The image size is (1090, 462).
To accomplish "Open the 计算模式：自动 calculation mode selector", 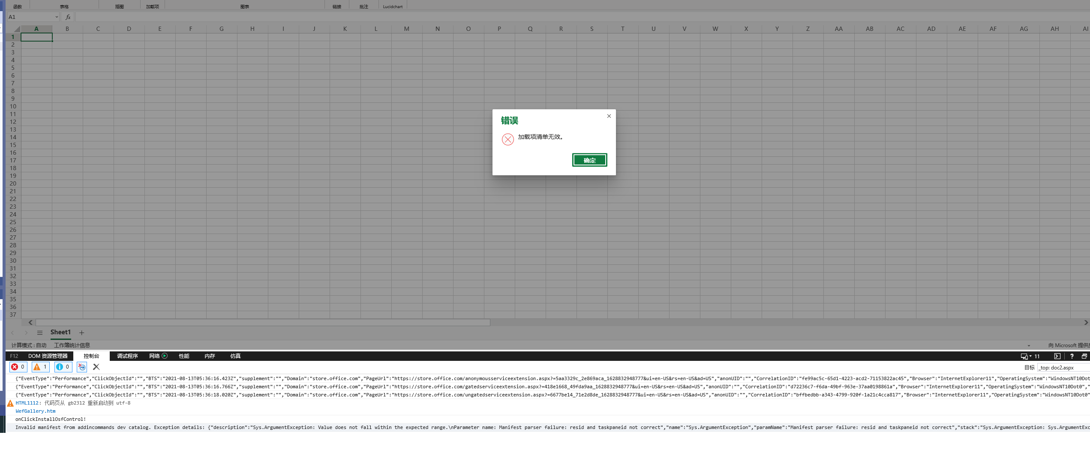I will click(28, 345).
